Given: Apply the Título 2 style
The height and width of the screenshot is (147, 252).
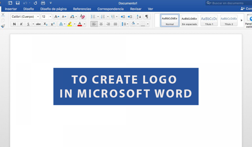Looking at the screenshot, I should click(x=229, y=21).
